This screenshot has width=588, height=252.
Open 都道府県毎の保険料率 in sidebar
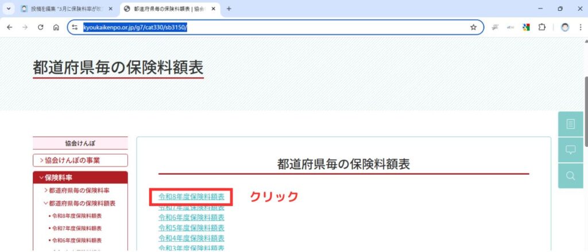point(77,191)
